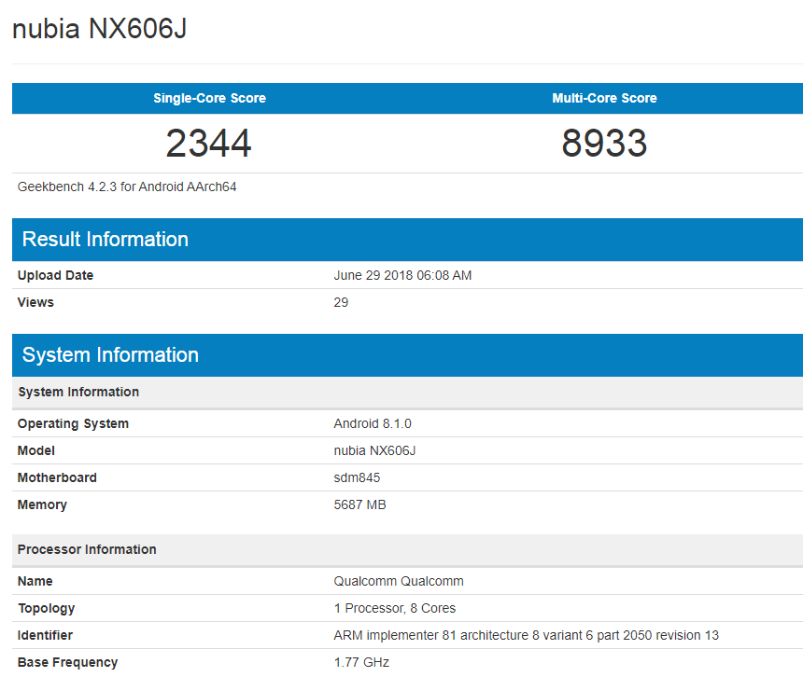Click the Qualcomm Qualcomm processor name
The width and height of the screenshot is (803, 677).
[x=399, y=581]
